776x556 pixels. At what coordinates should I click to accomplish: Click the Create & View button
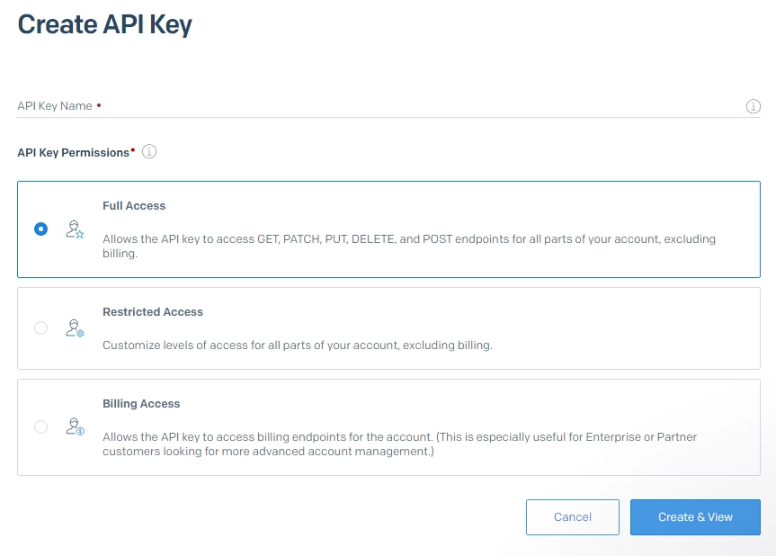pyautogui.click(x=695, y=517)
